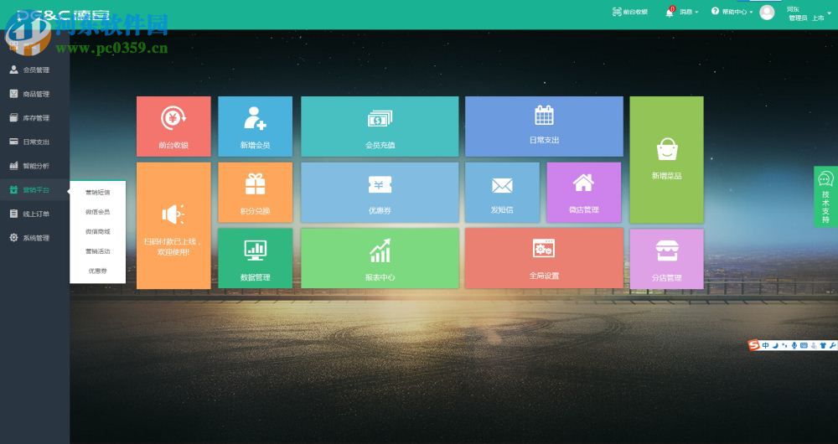The image size is (838, 444).
Task: Expand the account dropdown arrow beside 管理员
Action: point(829,13)
